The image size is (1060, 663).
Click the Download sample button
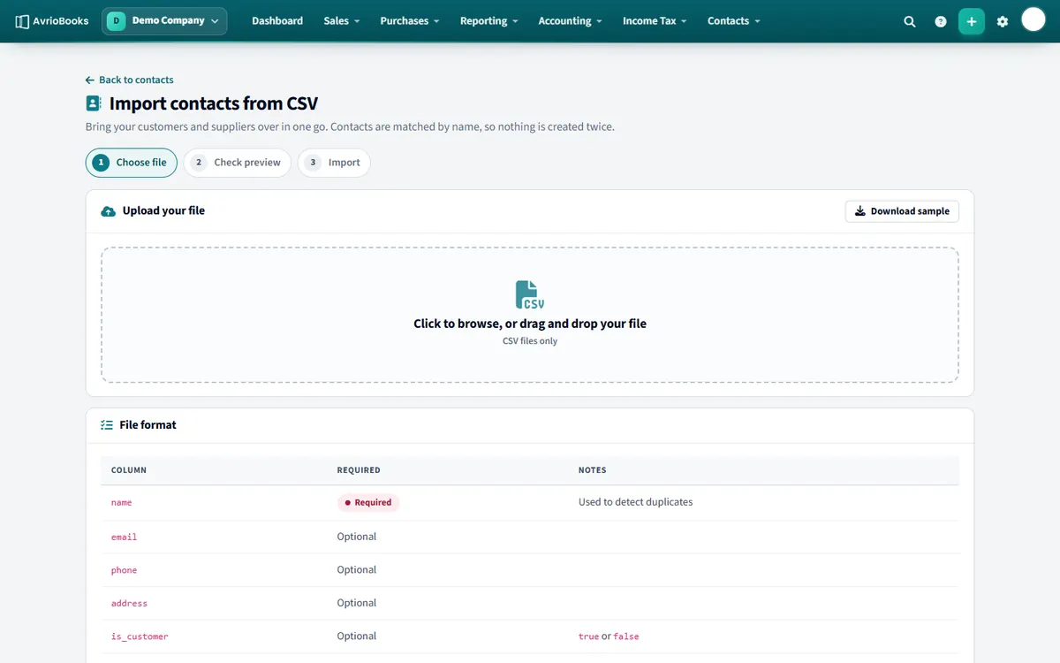pyautogui.click(x=902, y=211)
